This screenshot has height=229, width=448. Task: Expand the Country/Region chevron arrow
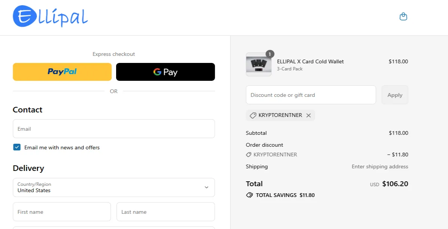(206, 187)
